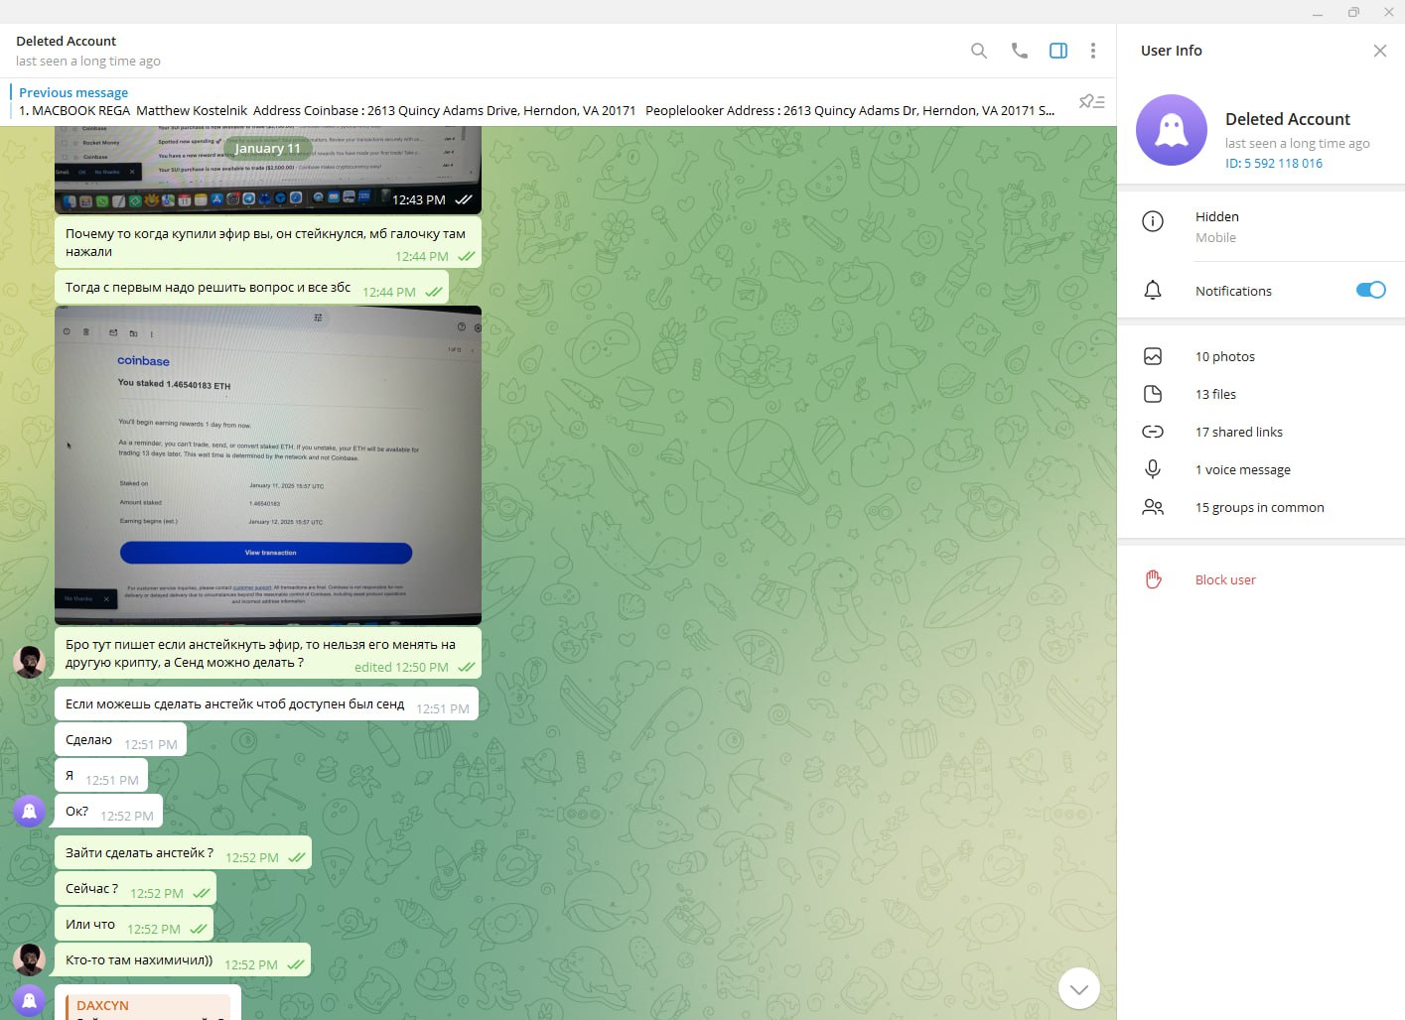Click the red Block user hand icon
1405x1020 pixels.
point(1153,579)
